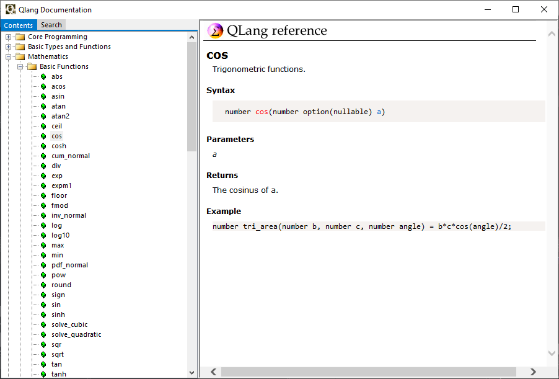Maximize the Qlang Documentation window
Screen dimensions: 559x379
(x=516, y=10)
